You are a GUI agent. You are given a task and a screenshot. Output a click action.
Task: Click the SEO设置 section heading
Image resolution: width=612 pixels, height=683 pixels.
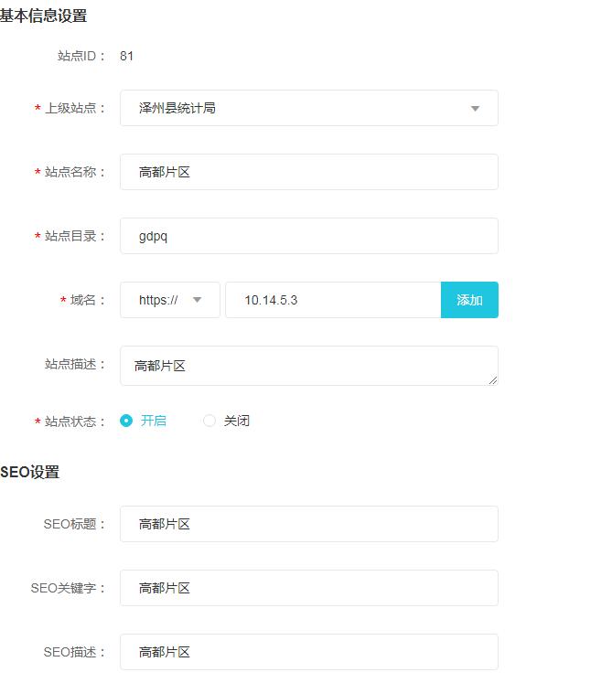tap(30, 472)
